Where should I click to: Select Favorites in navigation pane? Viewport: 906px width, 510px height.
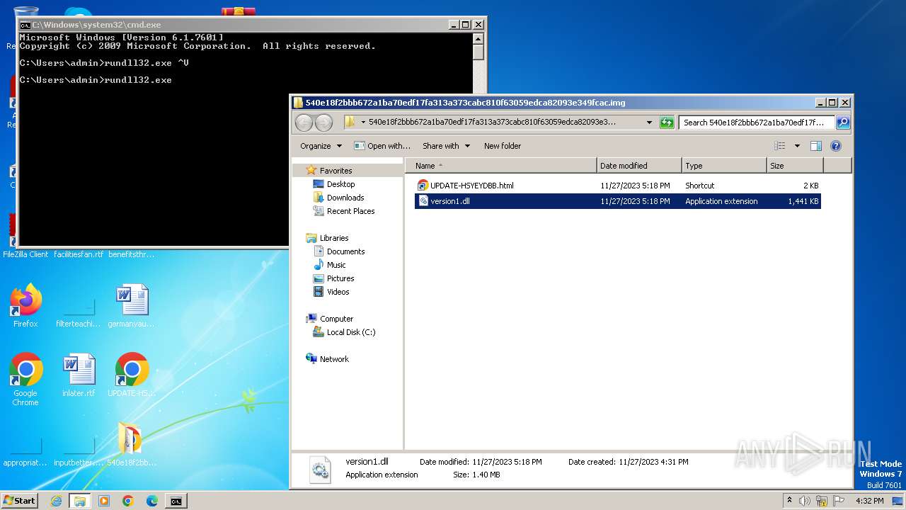point(336,171)
